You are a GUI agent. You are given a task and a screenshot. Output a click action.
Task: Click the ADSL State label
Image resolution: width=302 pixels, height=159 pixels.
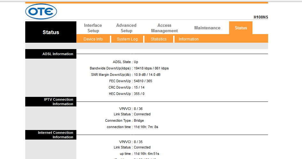pos(122,62)
